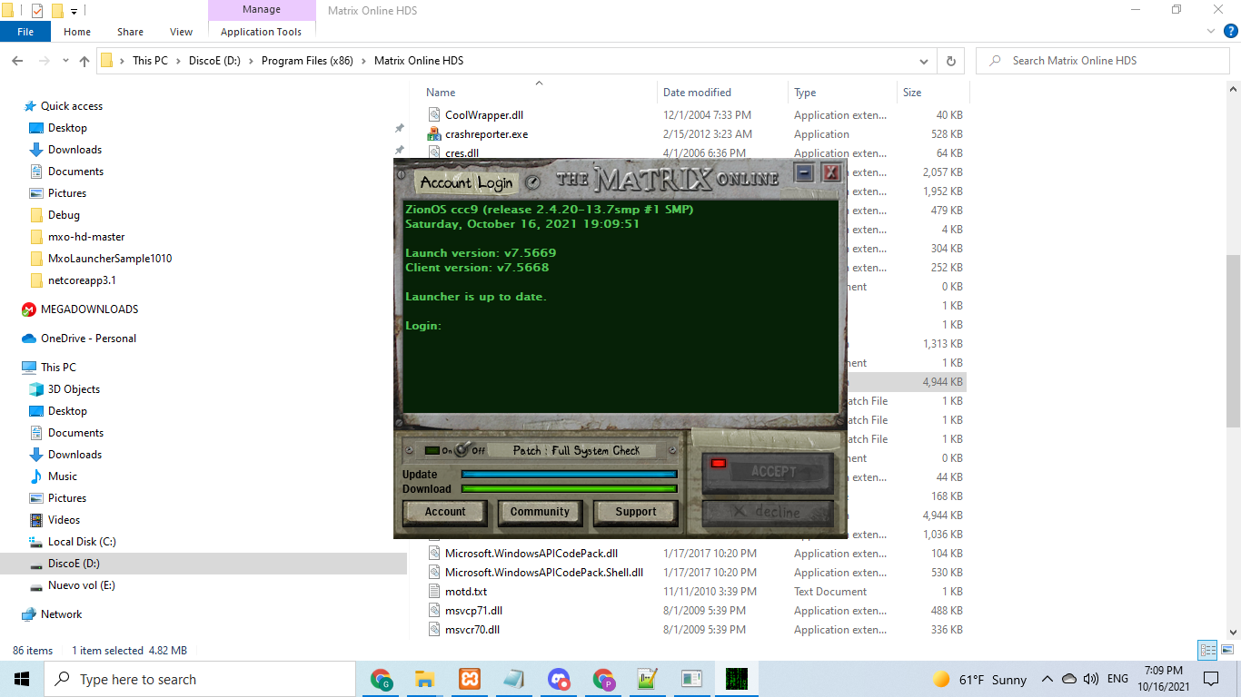Click the crashreporter.exe file icon
Image resolution: width=1241 pixels, height=697 pixels.
pyautogui.click(x=435, y=134)
